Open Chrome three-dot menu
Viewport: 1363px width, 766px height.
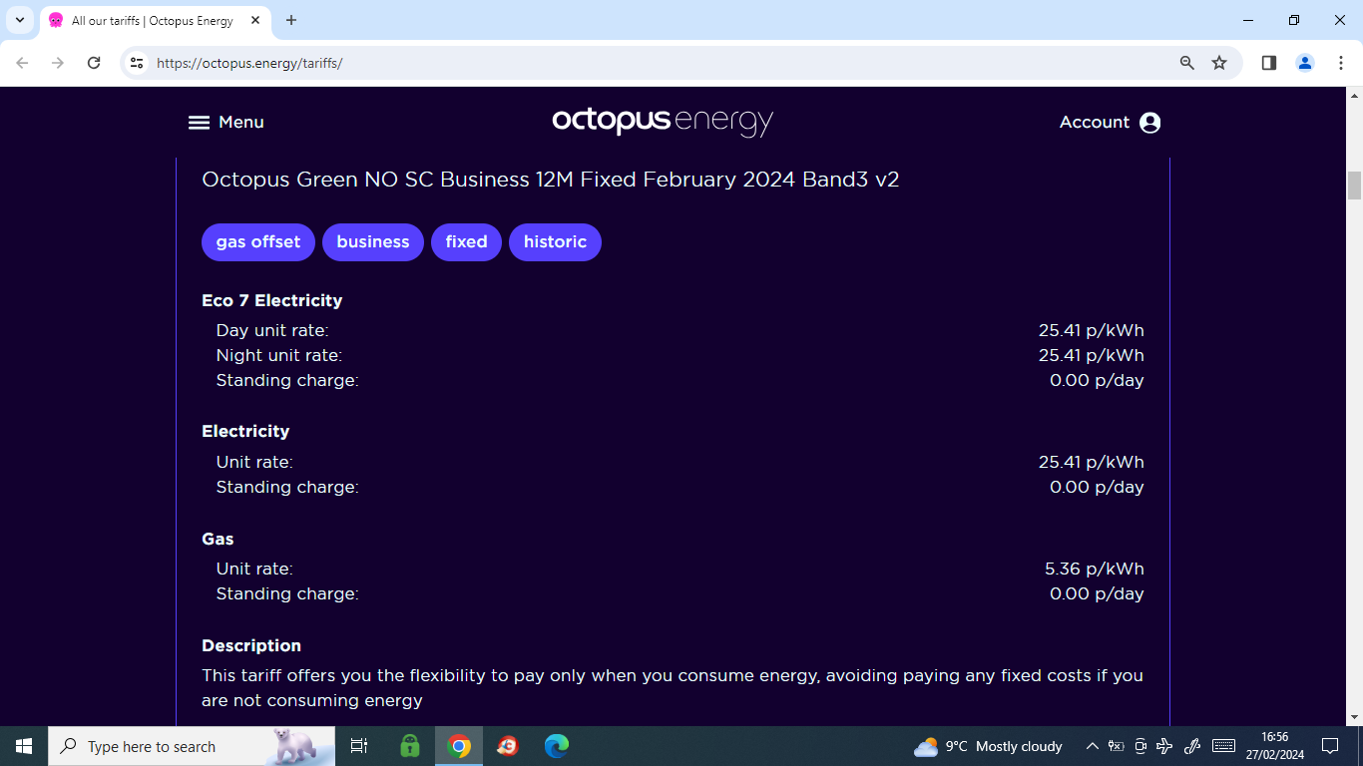click(1340, 63)
